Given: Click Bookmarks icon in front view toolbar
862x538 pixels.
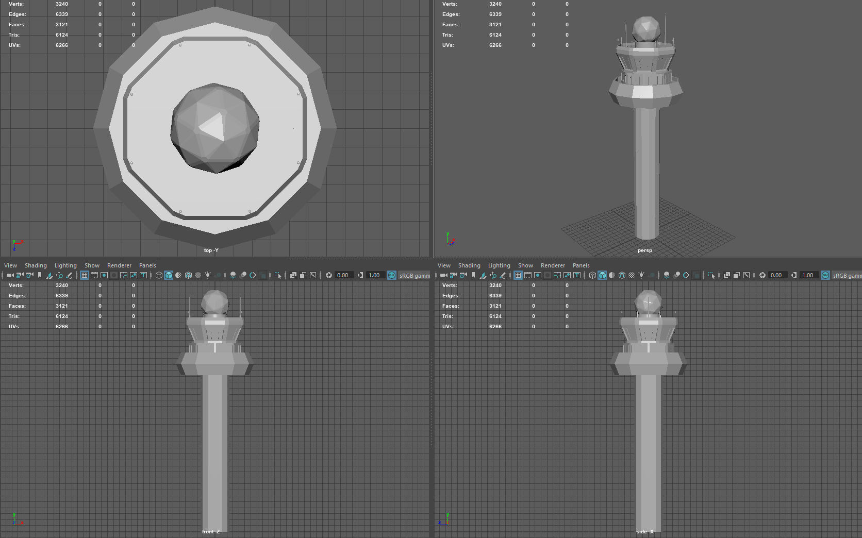Looking at the screenshot, I should pyautogui.click(x=40, y=275).
